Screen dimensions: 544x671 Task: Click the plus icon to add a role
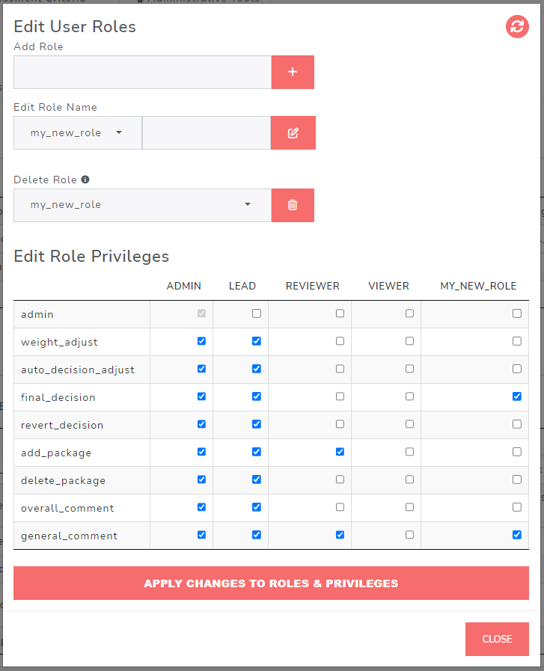pos(293,72)
